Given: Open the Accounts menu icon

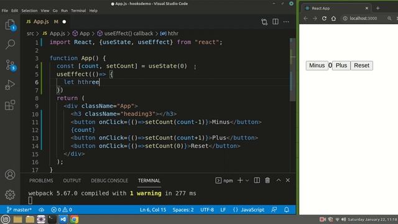Looking at the screenshot, I should pos(10,175).
